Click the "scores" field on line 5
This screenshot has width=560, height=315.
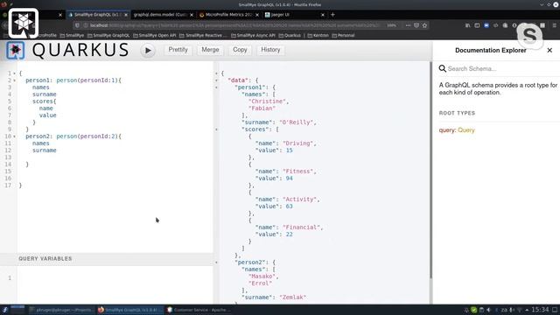click(x=43, y=101)
